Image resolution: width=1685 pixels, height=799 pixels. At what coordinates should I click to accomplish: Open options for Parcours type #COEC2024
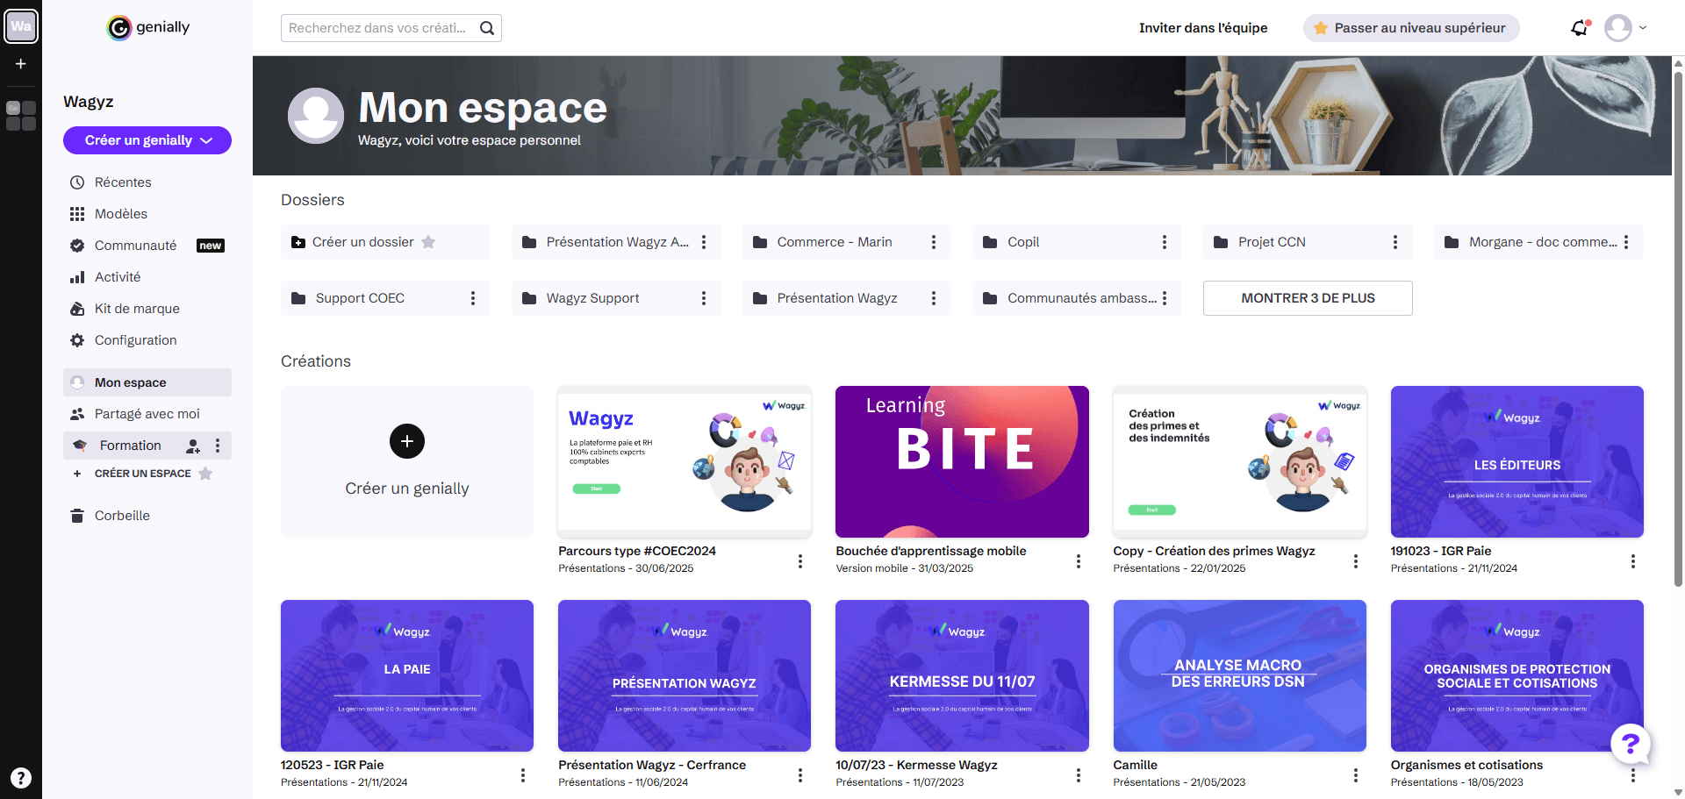[800, 561]
